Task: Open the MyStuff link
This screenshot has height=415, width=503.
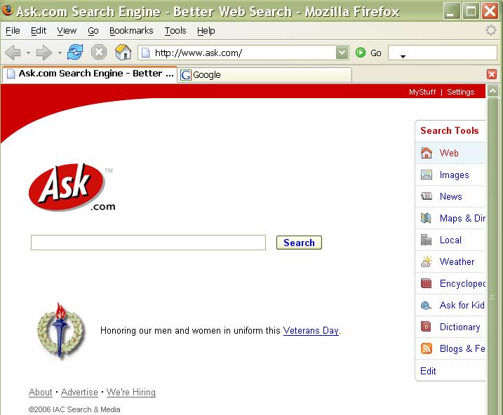Action: pyautogui.click(x=422, y=93)
